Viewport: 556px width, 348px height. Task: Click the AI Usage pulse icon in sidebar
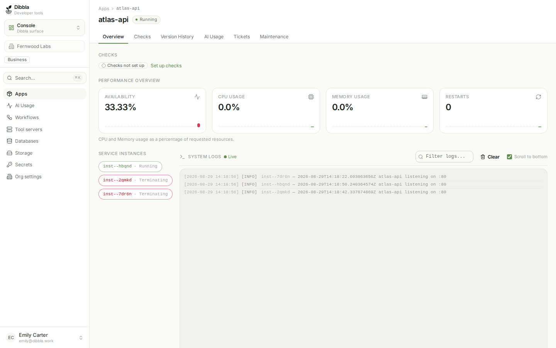point(10,106)
